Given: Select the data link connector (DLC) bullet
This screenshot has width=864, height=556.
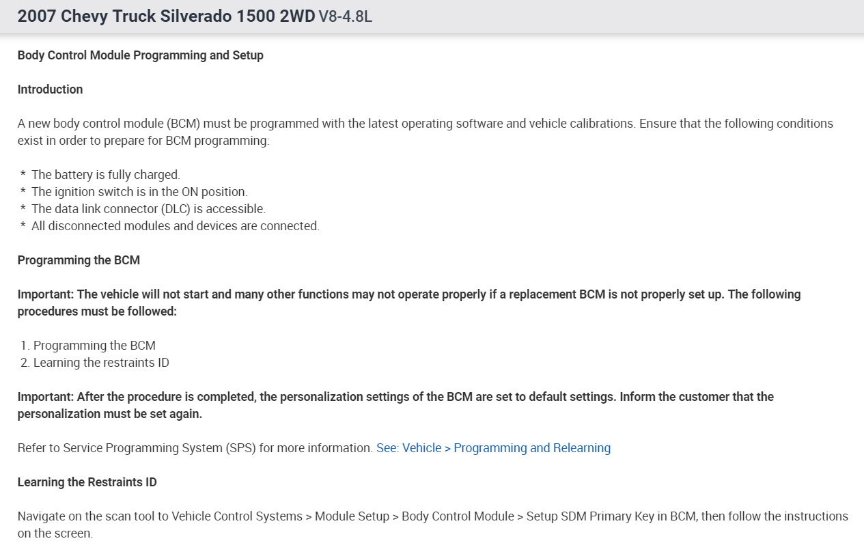Looking at the screenshot, I should coord(148,209).
